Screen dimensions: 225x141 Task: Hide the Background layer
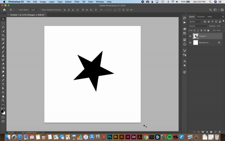[190, 42]
